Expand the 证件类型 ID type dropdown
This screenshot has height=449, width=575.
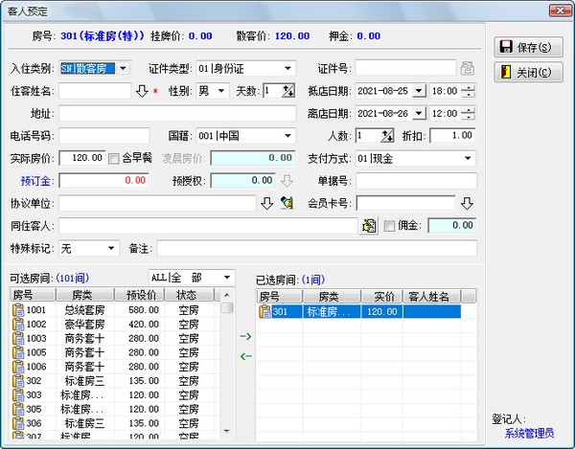click(287, 68)
